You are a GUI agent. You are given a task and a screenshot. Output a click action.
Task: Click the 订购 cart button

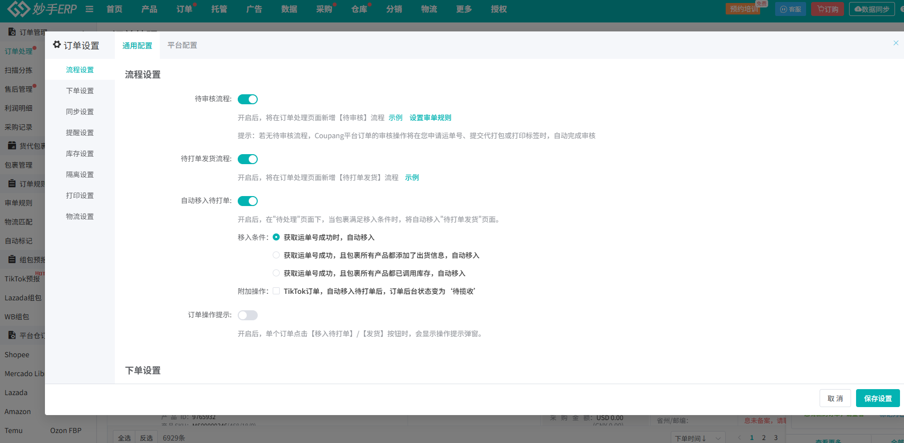click(828, 9)
